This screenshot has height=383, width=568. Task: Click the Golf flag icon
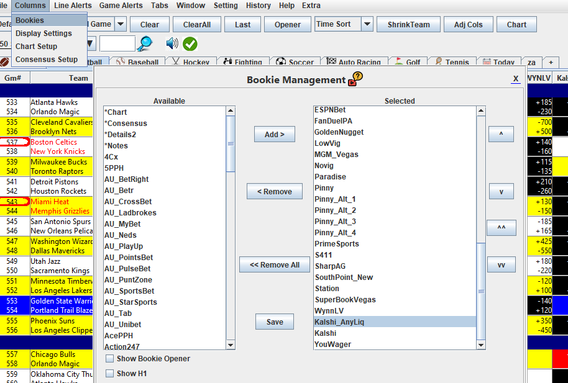coord(398,61)
